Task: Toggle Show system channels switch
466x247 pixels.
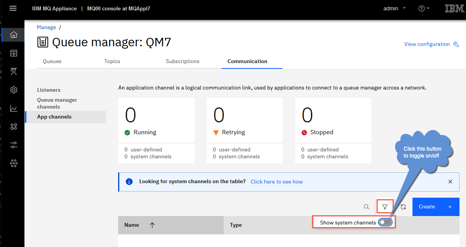Action: click(x=385, y=223)
